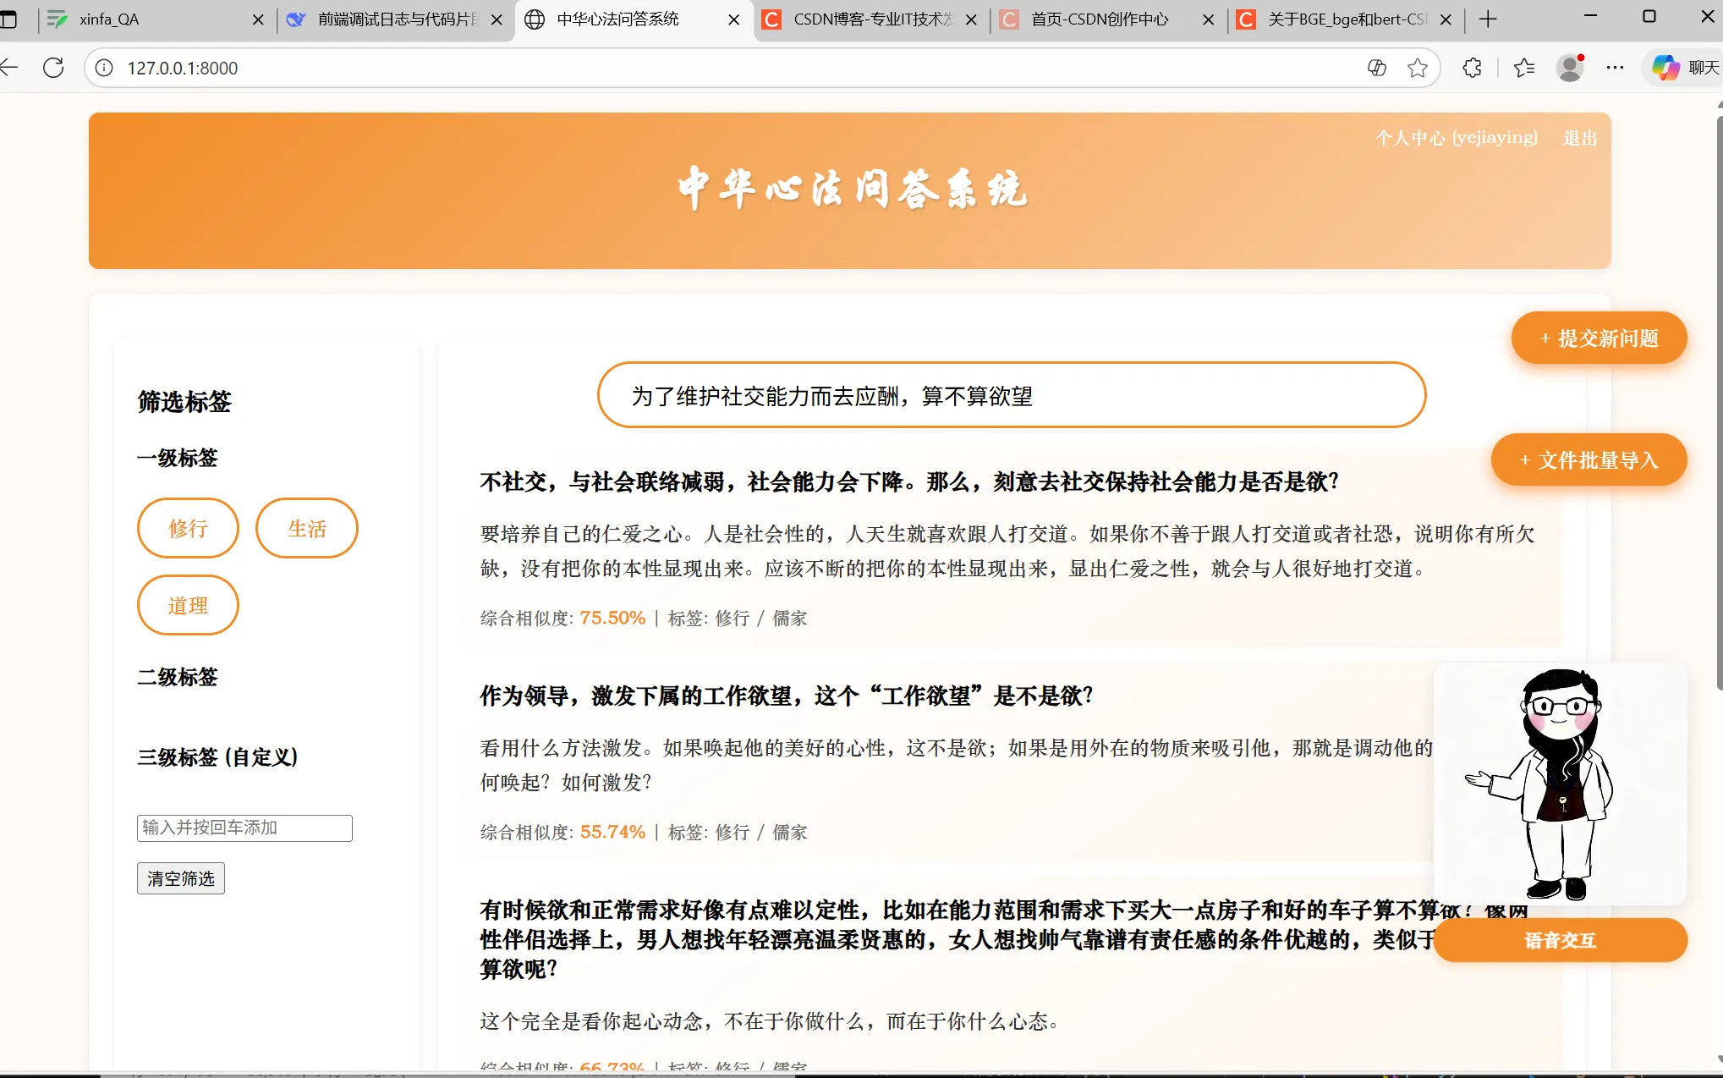Click the custom tag input field
This screenshot has width=1723, height=1078.
coord(244,828)
